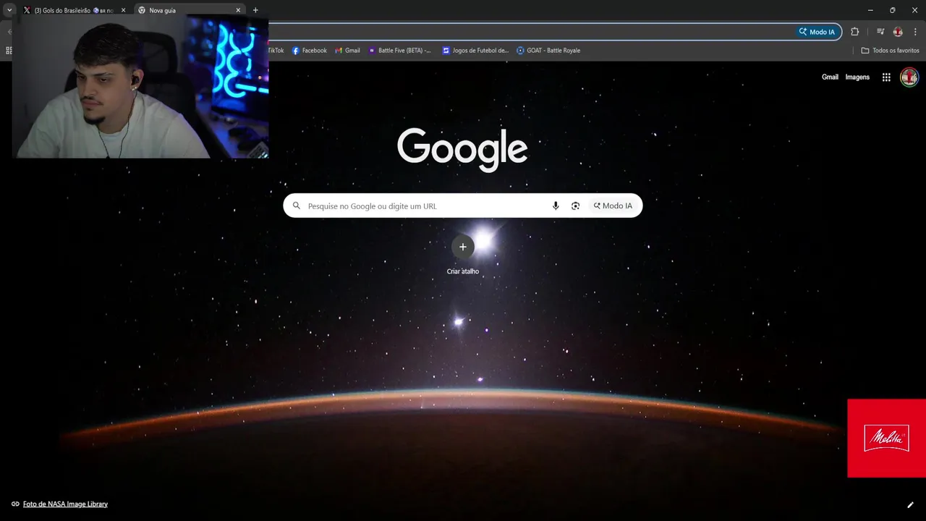This screenshot has width=926, height=521.
Task: Open the Gmail link on Google page
Action: (x=830, y=77)
